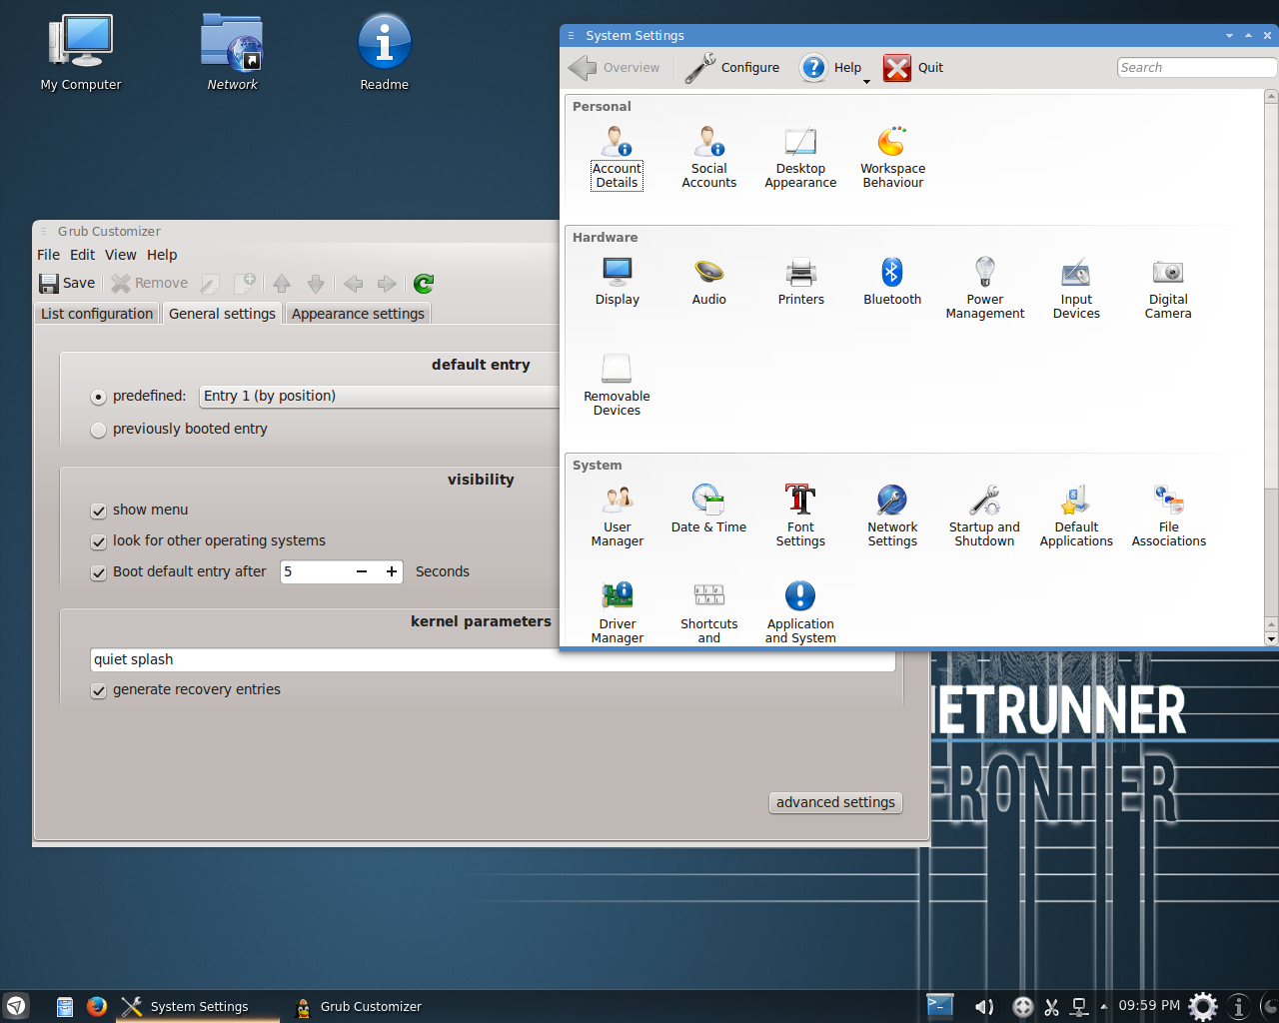Open Display hardware settings
This screenshot has height=1023, width=1279.
coord(617,282)
